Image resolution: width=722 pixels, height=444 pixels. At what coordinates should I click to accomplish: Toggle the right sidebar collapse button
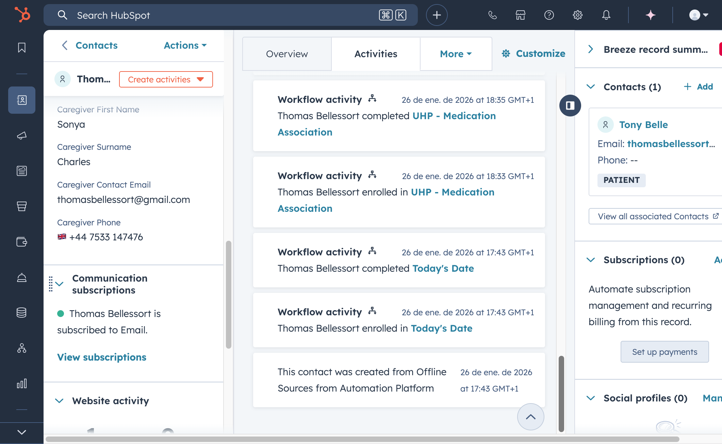click(570, 106)
